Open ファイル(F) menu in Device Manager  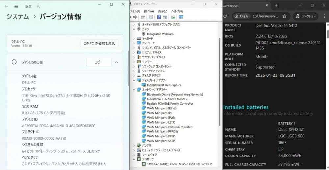(135, 11)
